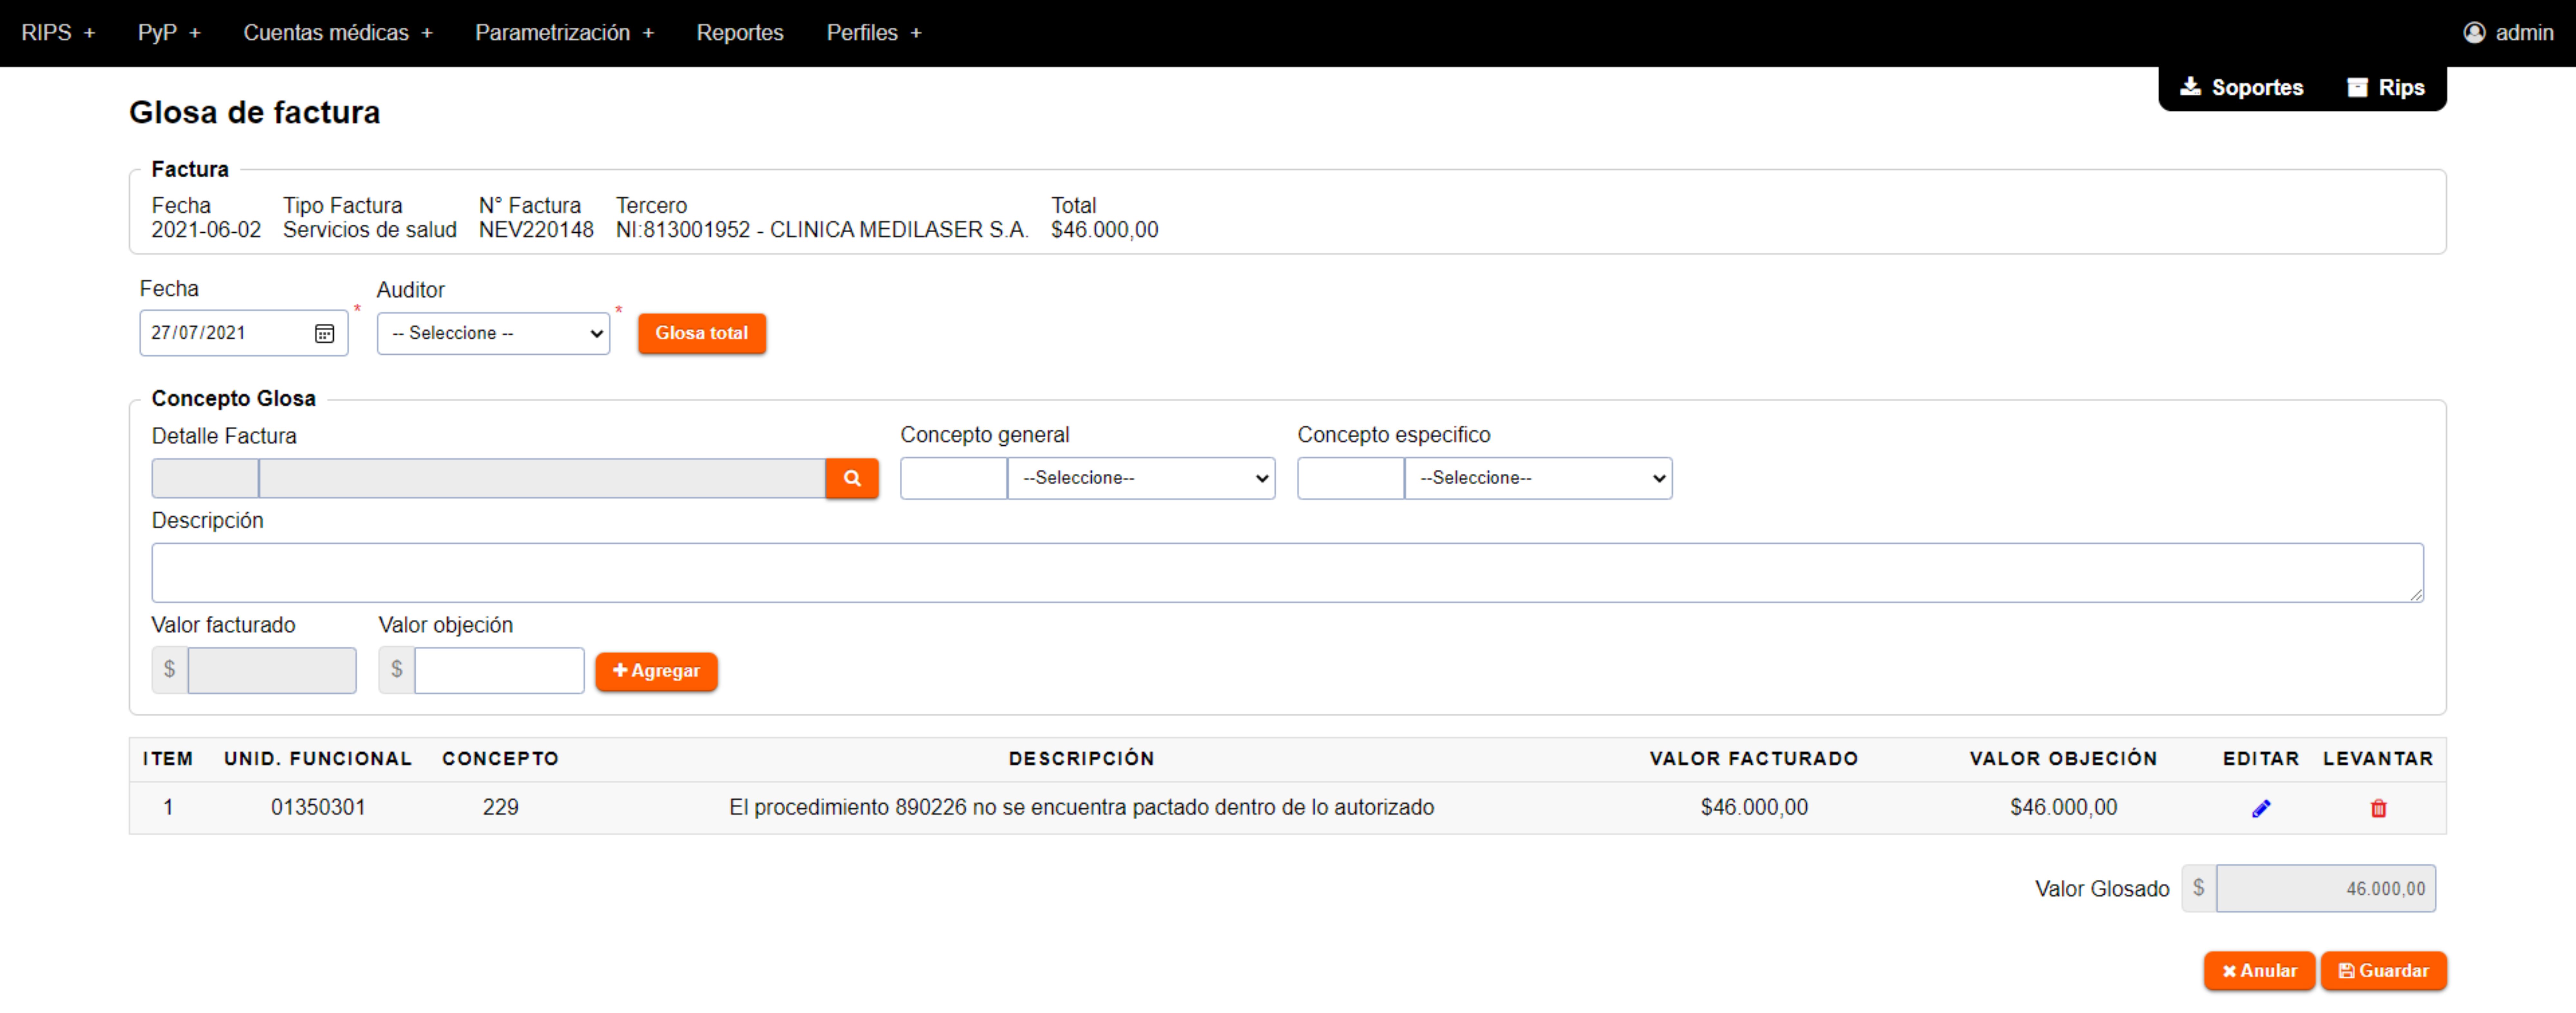Viewport: 2576px width, 1013px height.
Task: Click the Detalle Factura code field
Action: click(205, 479)
